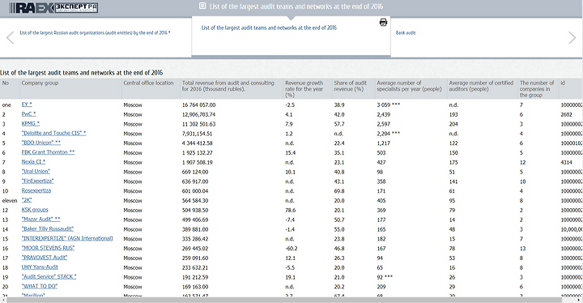
Task: Click Deloitte revenue value 7,931,154.51
Action: (197, 134)
